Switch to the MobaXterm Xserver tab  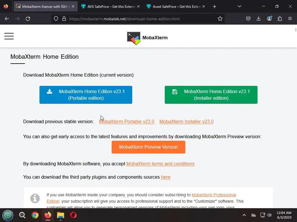(x=46, y=7)
